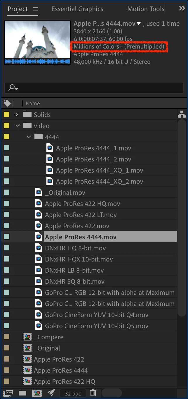This screenshot has width=188, height=399.
Task: Select Apple ProRes 422 LT.mov
Action: tap(81, 215)
